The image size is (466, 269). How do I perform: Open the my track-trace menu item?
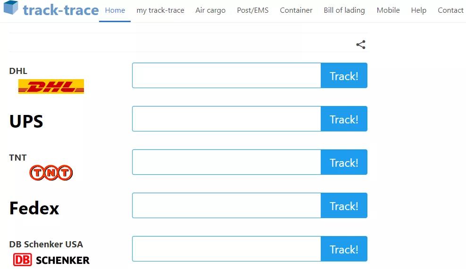pos(160,10)
